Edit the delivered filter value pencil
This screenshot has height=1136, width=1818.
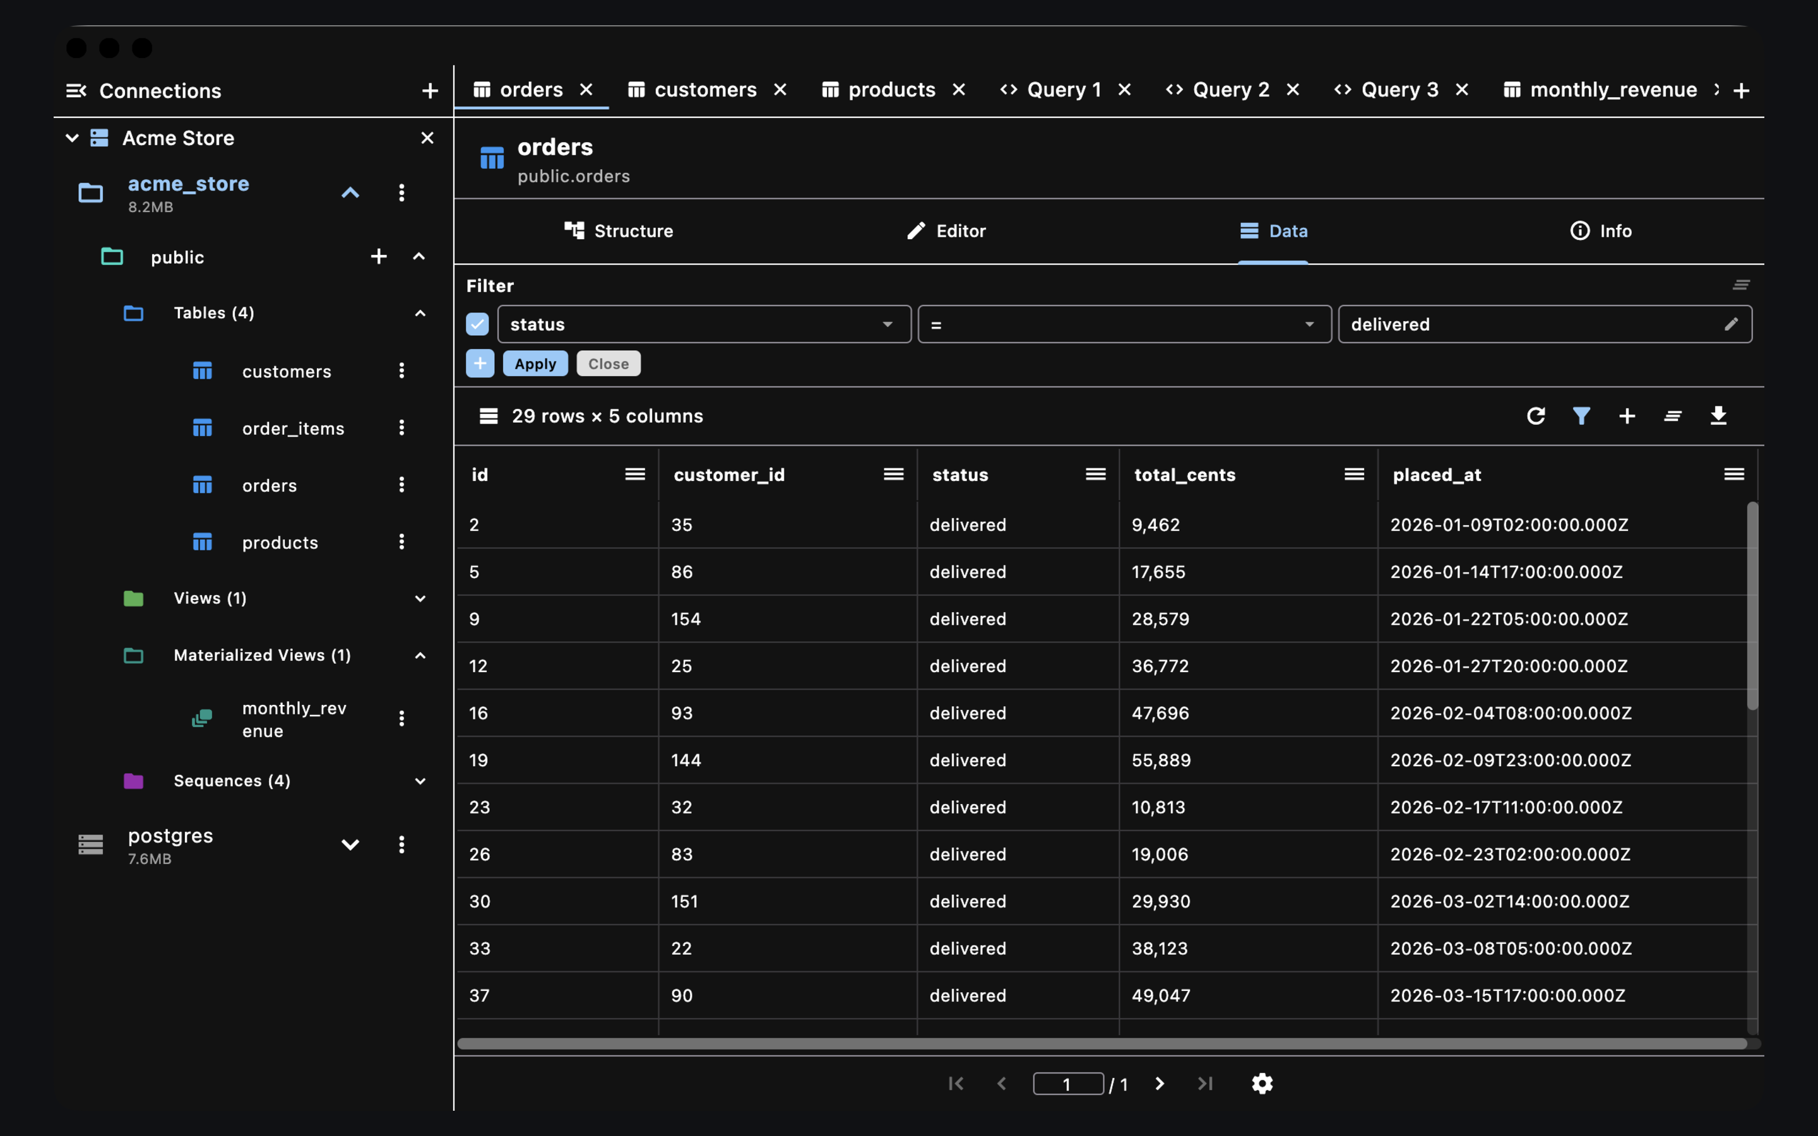pos(1731,324)
